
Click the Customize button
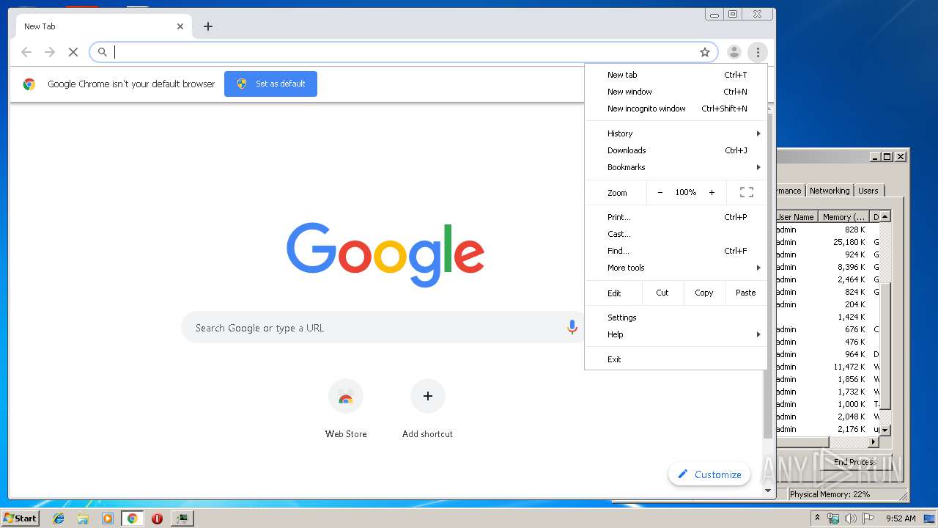[x=709, y=474]
